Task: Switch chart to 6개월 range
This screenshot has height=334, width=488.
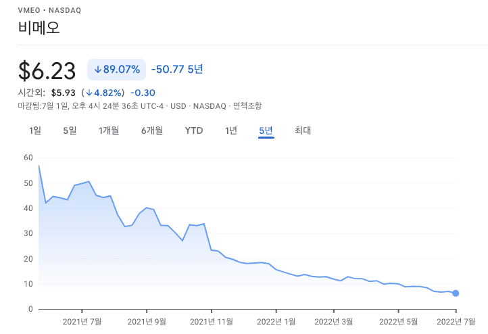Action: pyautogui.click(x=152, y=130)
